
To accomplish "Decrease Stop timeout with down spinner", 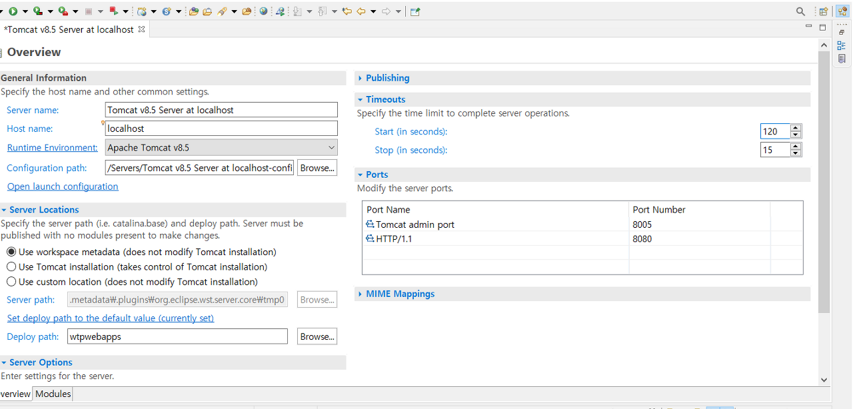I will click(796, 153).
